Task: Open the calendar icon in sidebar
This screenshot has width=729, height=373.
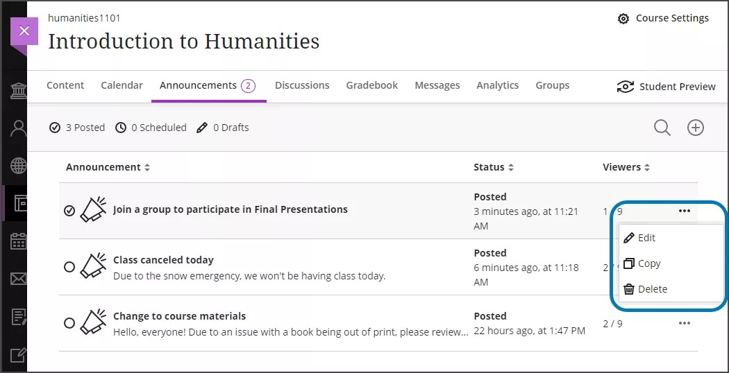Action: point(19,241)
